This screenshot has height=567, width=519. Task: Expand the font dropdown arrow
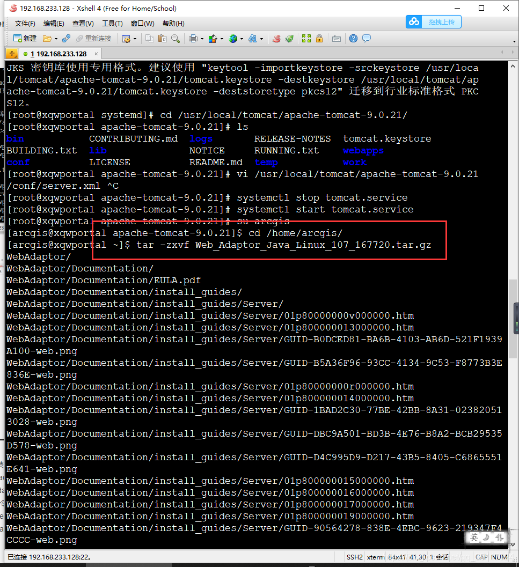coord(262,39)
